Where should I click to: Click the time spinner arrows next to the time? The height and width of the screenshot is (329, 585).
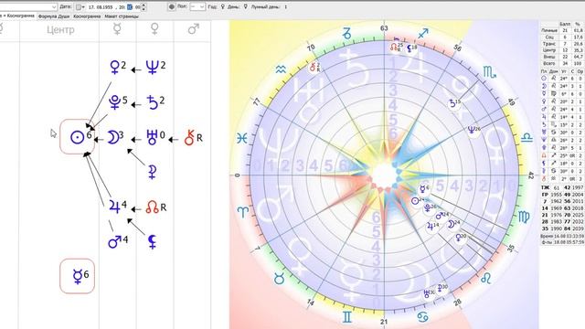click(x=144, y=7)
